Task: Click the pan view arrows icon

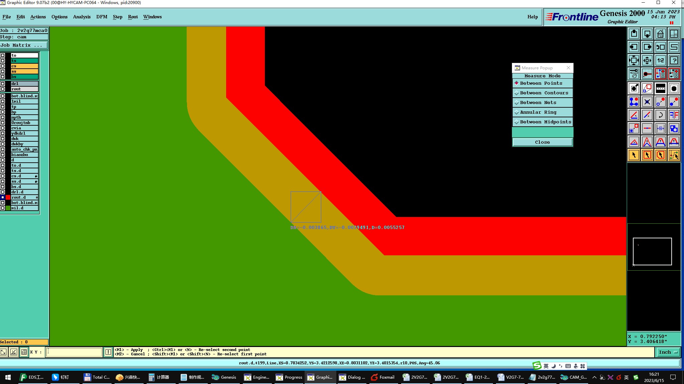Action: (x=647, y=60)
